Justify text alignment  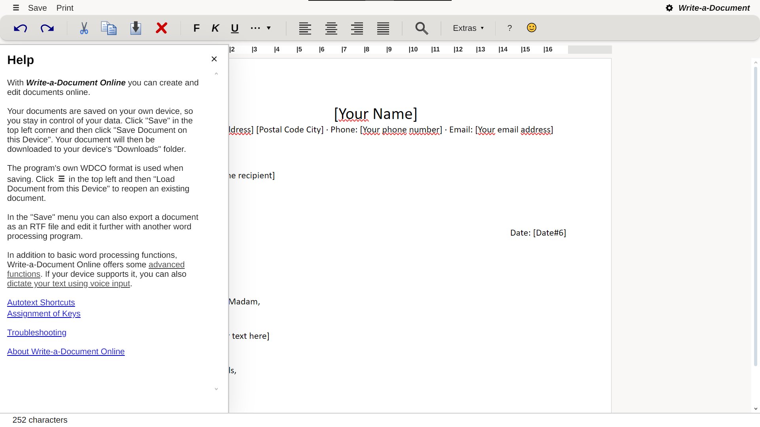[383, 28]
